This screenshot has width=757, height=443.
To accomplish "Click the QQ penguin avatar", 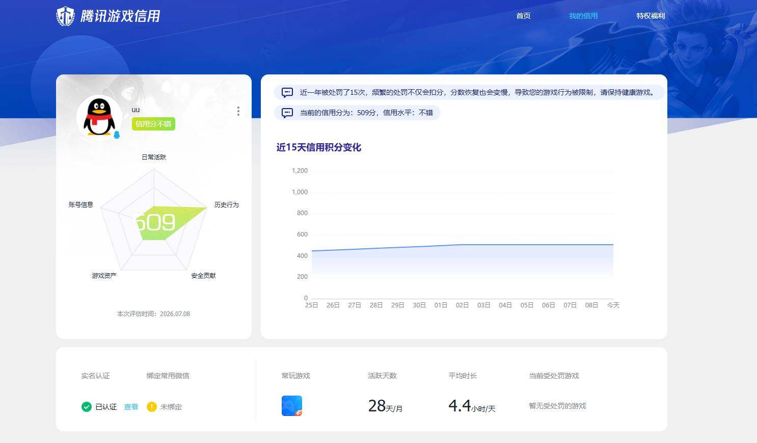I will 99,117.
